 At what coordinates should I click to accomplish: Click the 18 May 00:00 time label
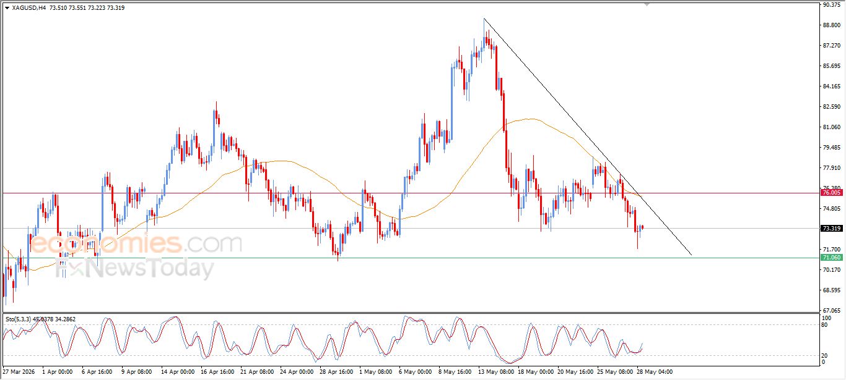pyautogui.click(x=536, y=373)
